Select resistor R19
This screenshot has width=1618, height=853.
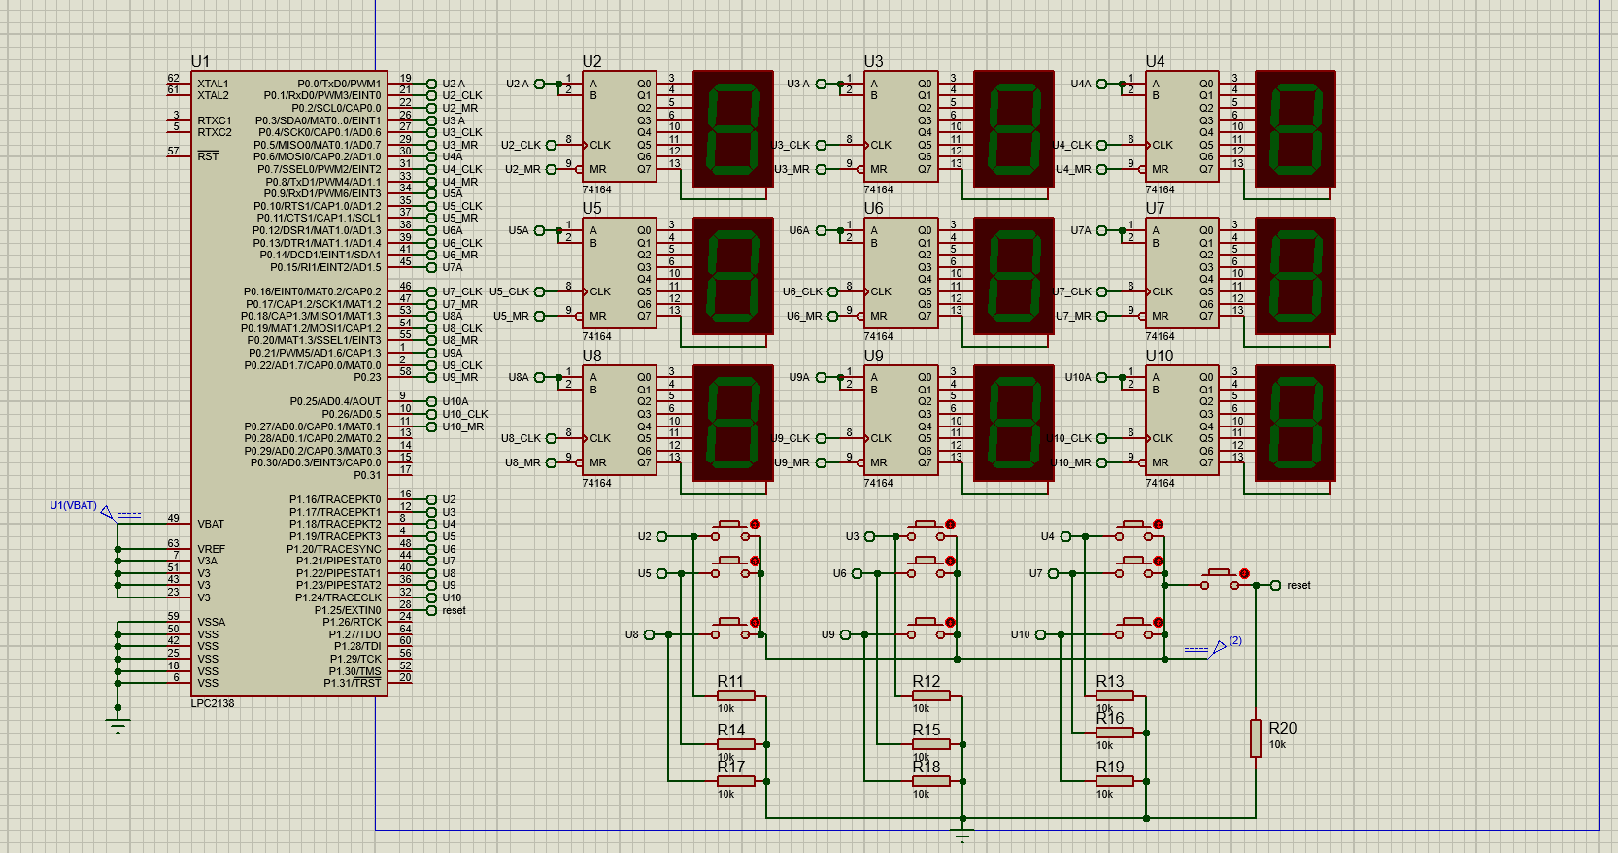click(x=1114, y=781)
